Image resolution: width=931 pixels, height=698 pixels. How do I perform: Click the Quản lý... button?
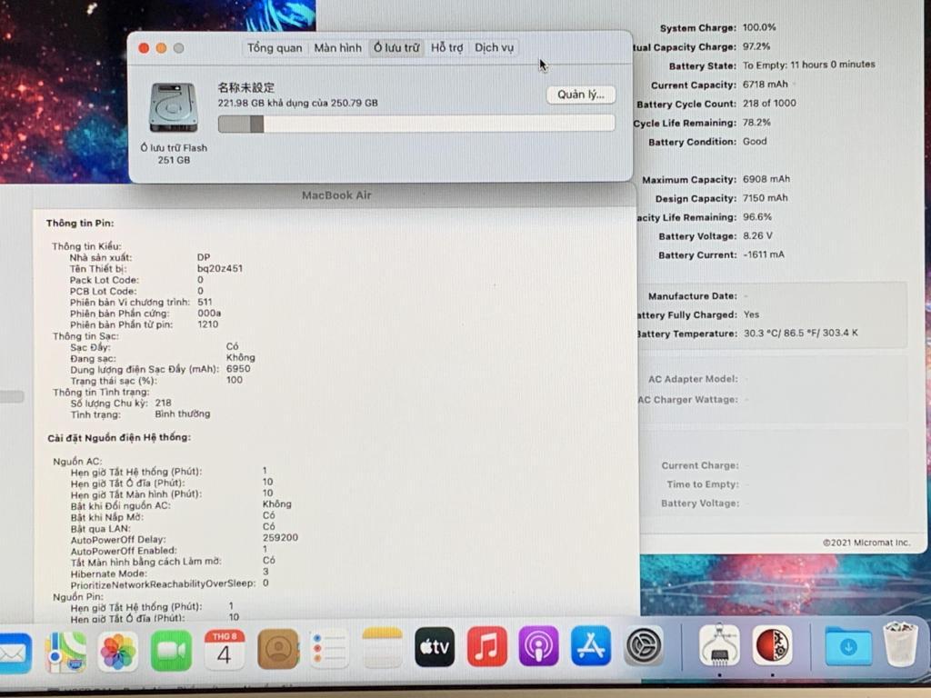[581, 95]
